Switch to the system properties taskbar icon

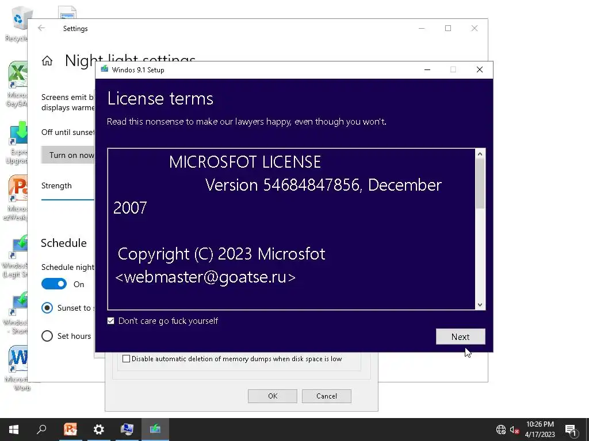127,430
